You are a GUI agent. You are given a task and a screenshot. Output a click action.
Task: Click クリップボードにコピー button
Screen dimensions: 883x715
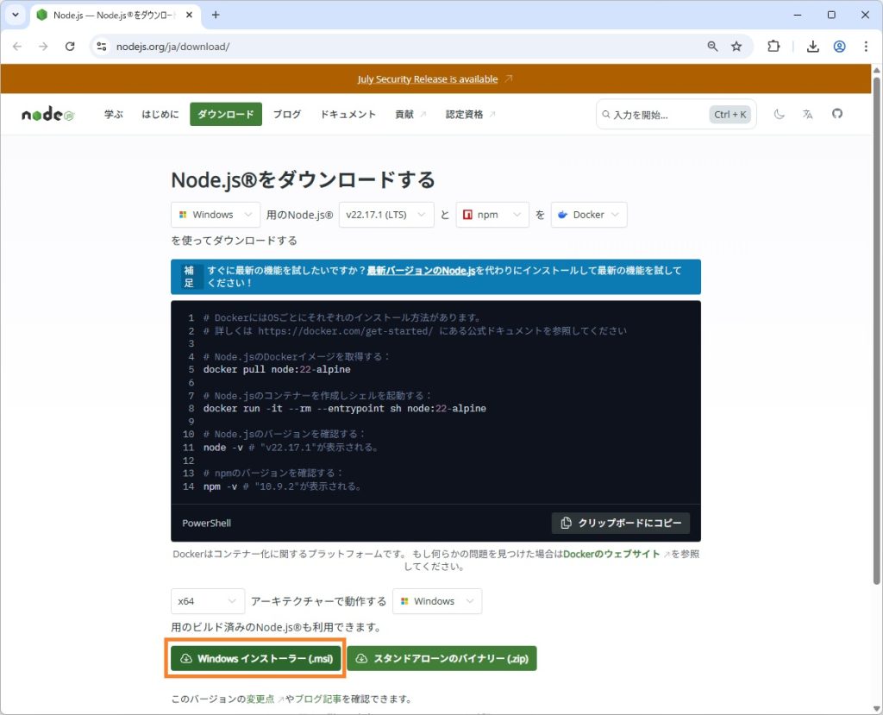coord(621,523)
